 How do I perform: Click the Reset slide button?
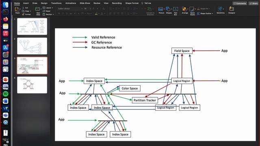[x=47, y=11]
